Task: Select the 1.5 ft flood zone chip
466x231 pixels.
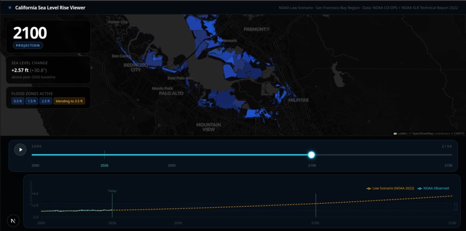Action: point(31,101)
